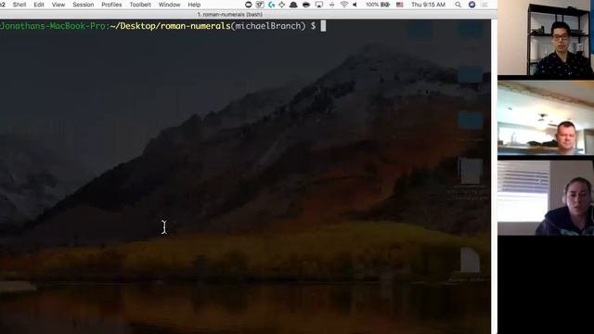
Task: Click the Jonathans-MacBook-Pro hostname text
Action: tap(53, 26)
